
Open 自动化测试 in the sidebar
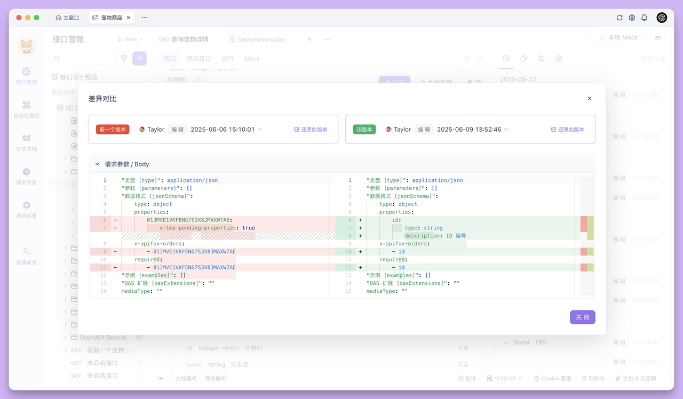tap(26, 109)
